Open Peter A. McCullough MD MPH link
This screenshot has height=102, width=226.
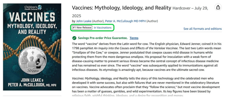(x=125, y=21)
